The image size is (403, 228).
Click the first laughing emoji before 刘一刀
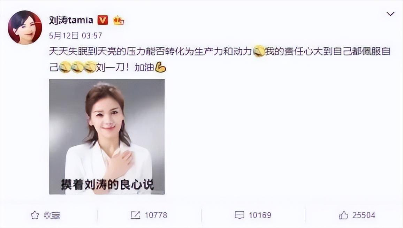click(x=65, y=68)
